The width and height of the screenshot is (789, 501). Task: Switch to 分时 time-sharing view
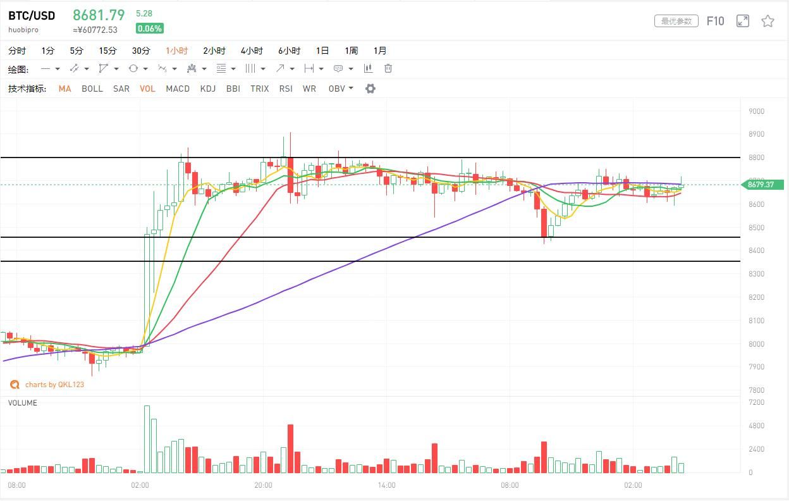coord(17,51)
